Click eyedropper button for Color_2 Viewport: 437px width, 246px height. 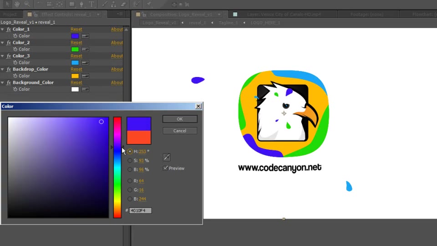[85, 49]
